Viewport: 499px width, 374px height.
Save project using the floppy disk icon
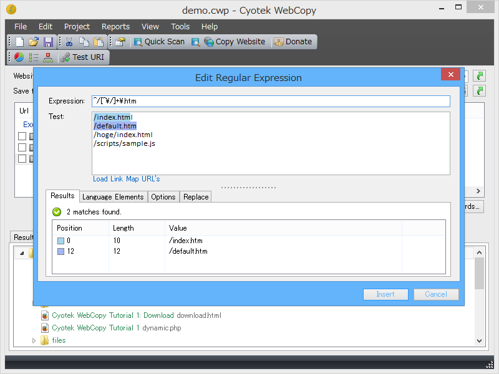point(49,42)
